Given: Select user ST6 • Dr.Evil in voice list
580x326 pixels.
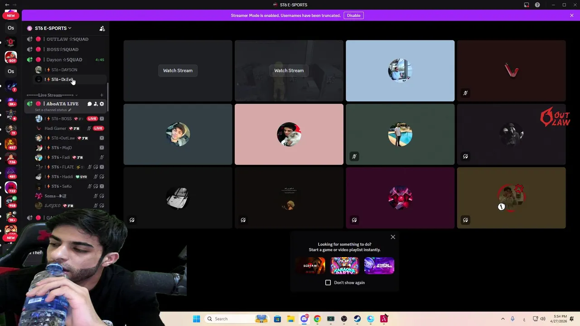Looking at the screenshot, I should pos(62,80).
